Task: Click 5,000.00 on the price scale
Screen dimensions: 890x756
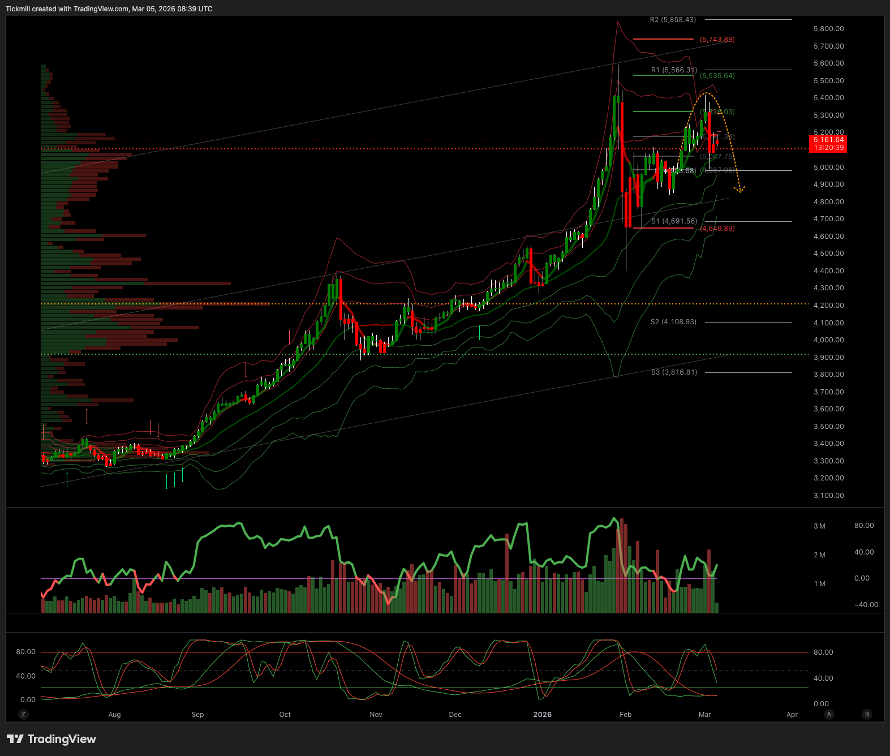Action: (828, 167)
